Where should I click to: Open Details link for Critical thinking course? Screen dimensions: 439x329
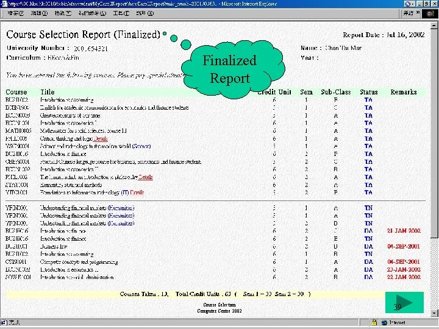tap(101, 138)
